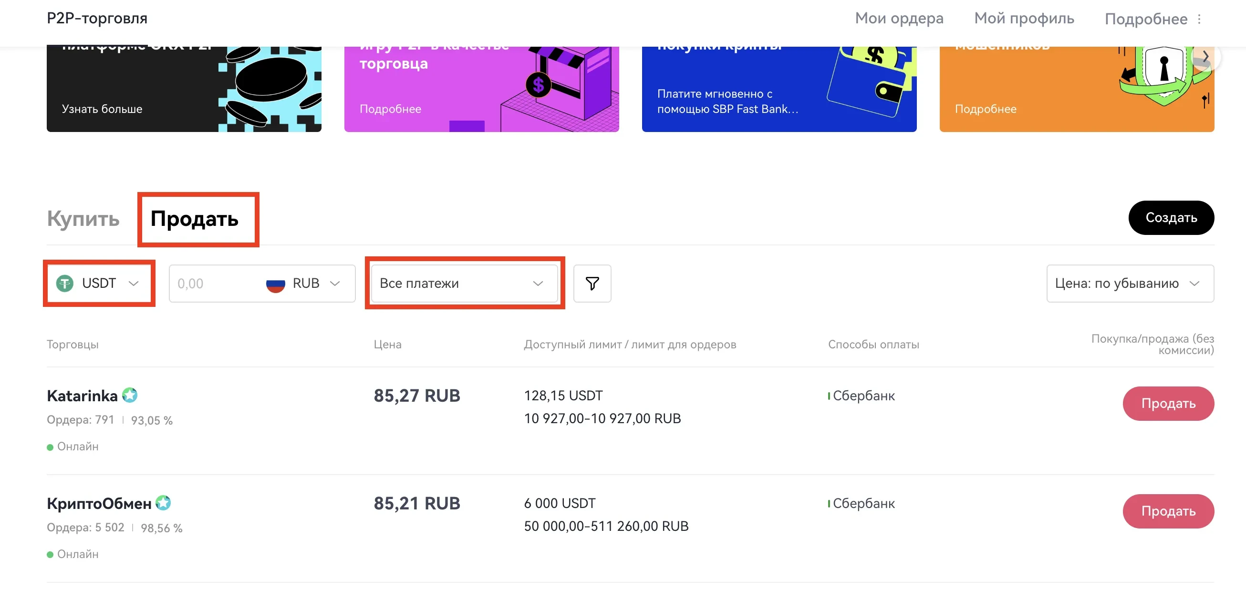This screenshot has width=1246, height=589.
Task: Click the green Tether USDT coin icon
Action: click(66, 283)
